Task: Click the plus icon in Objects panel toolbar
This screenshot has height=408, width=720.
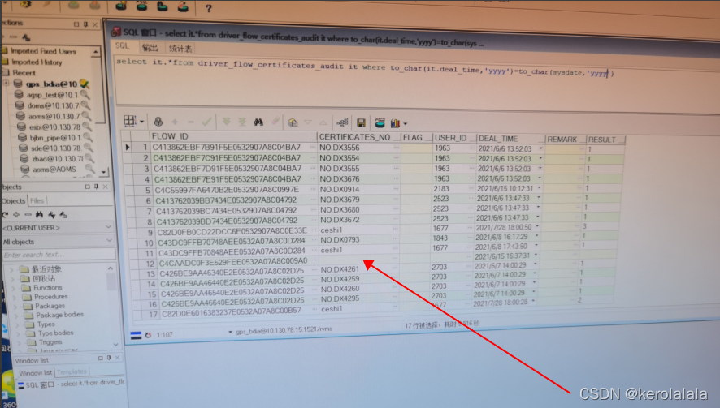Action: [x=16, y=214]
